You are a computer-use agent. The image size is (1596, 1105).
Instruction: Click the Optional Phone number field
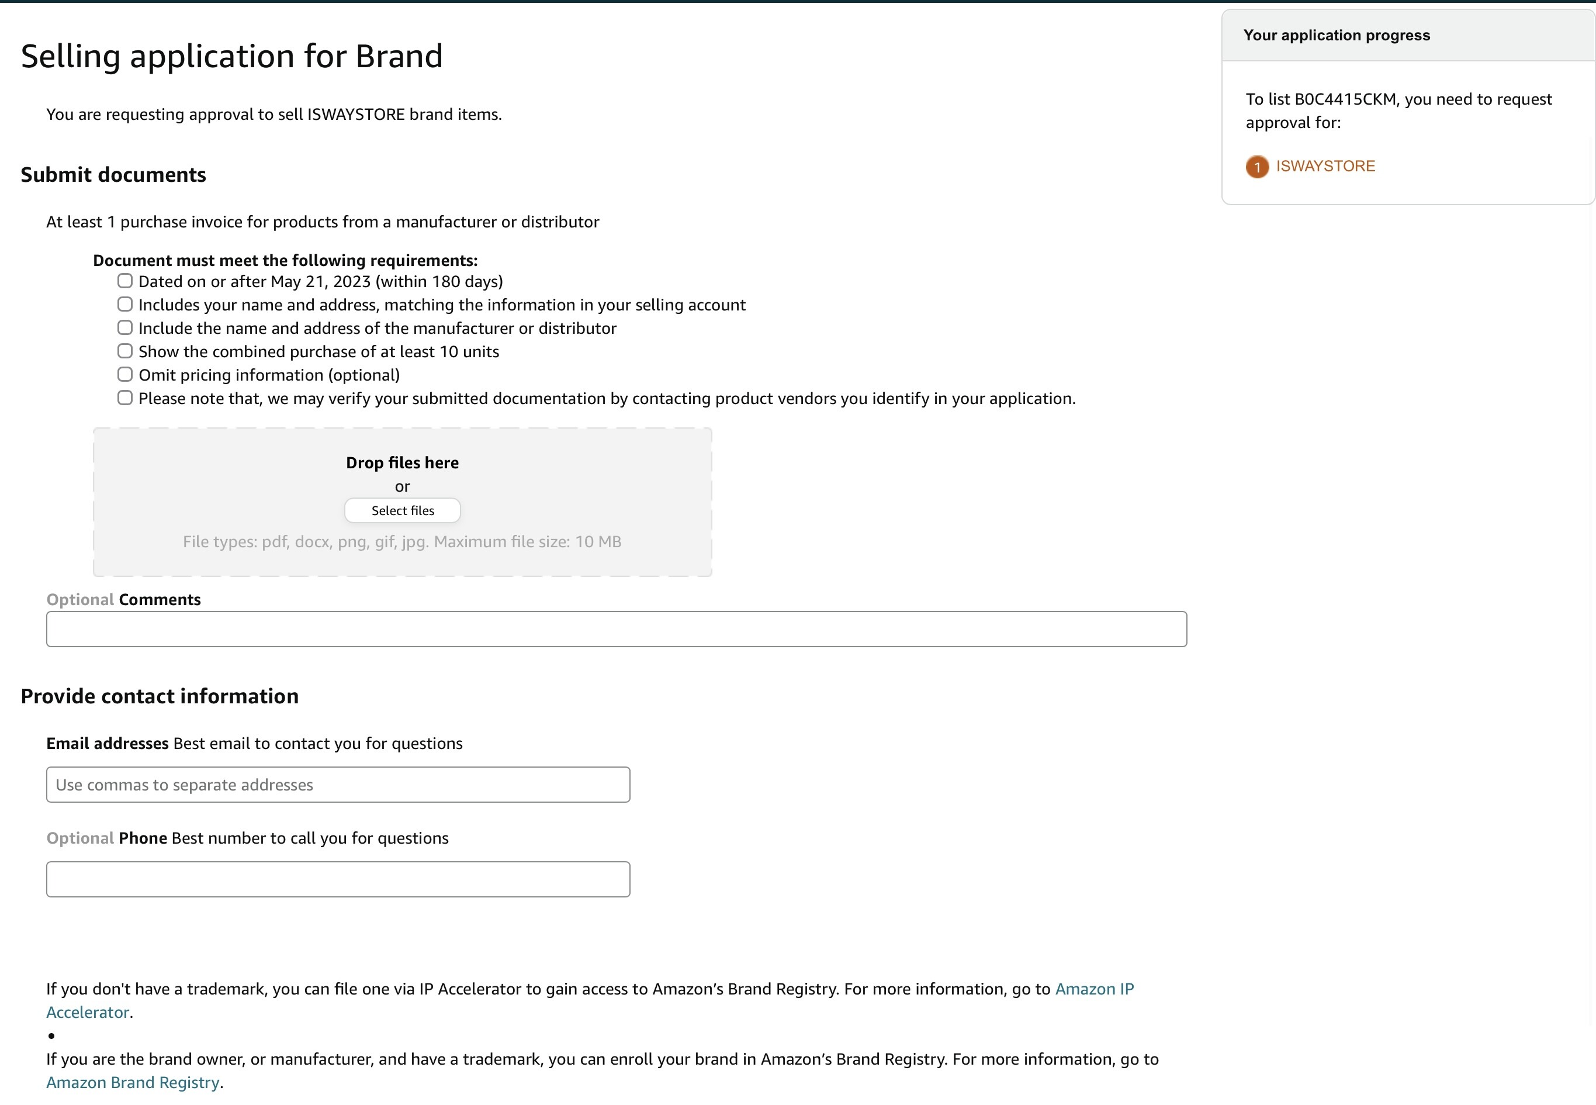point(338,879)
